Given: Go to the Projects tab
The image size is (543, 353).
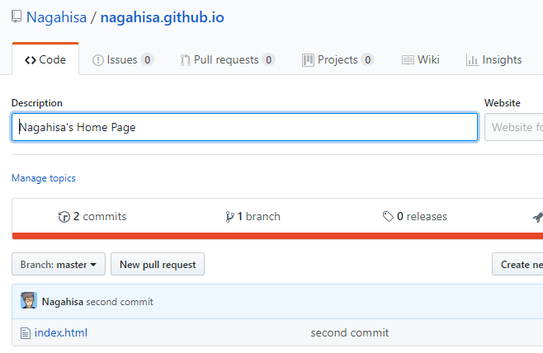Looking at the screenshot, I should pos(338,59).
